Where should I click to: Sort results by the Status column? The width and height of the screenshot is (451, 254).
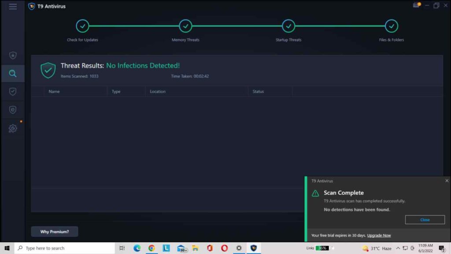point(258,92)
